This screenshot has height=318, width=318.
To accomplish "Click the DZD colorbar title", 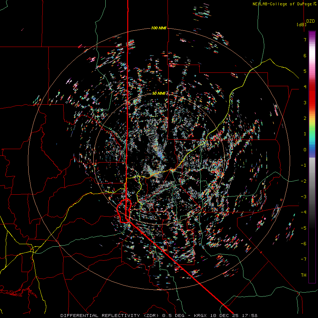I will pyautogui.click(x=311, y=21).
